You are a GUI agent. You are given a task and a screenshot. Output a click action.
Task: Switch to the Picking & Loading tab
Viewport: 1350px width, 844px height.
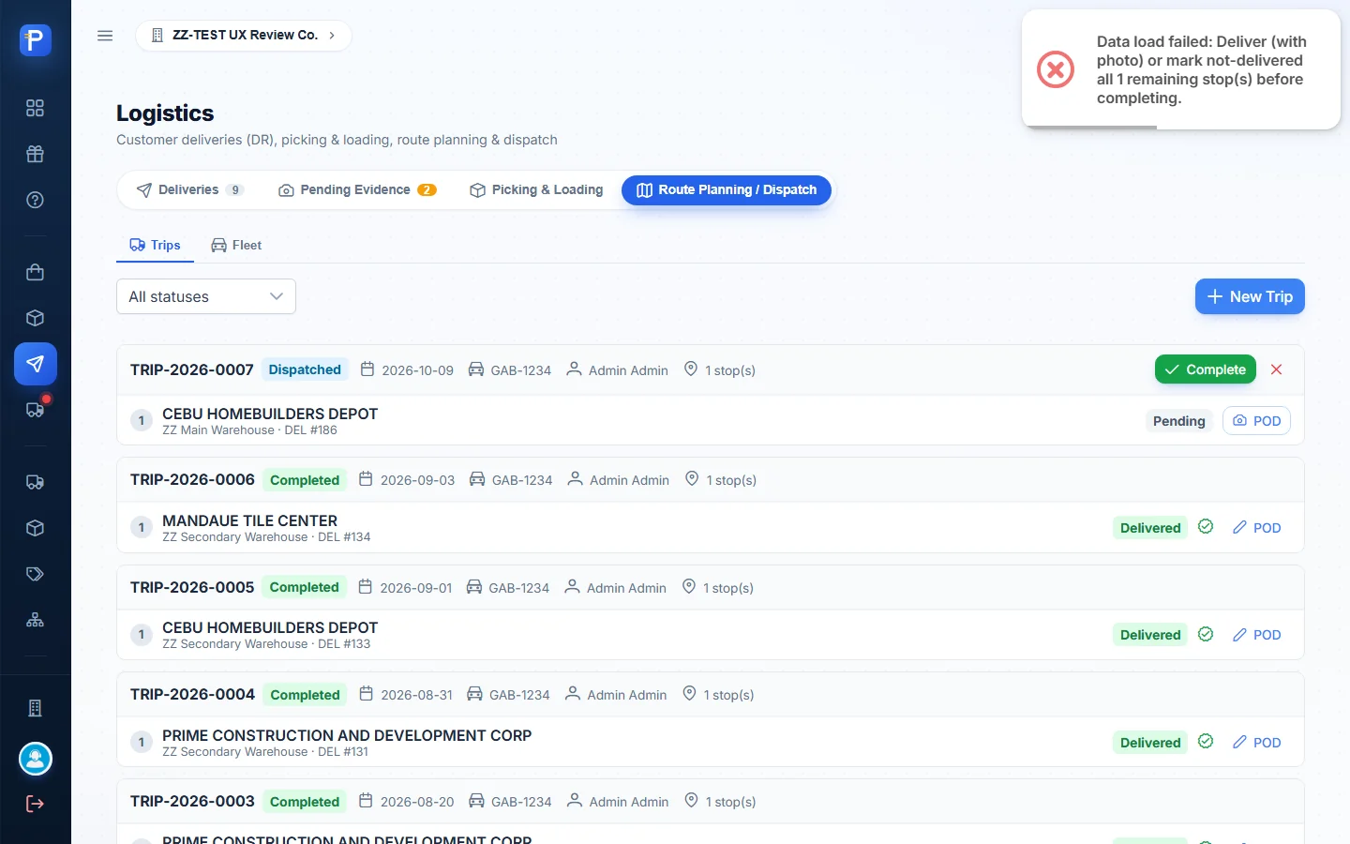tap(536, 189)
